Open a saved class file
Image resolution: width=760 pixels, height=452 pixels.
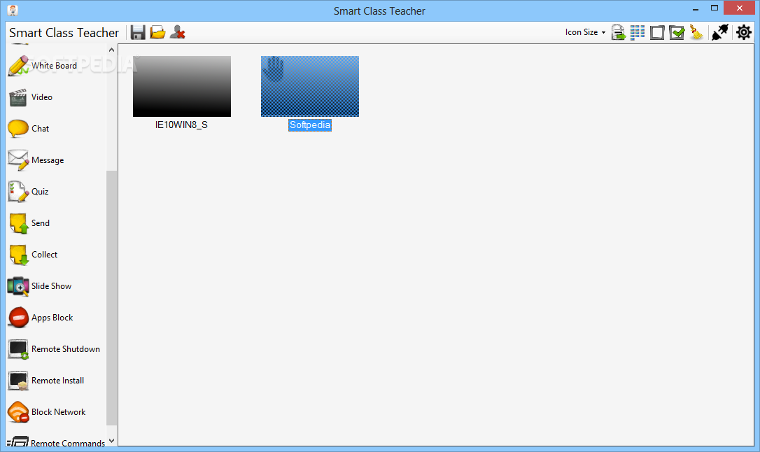(x=157, y=32)
